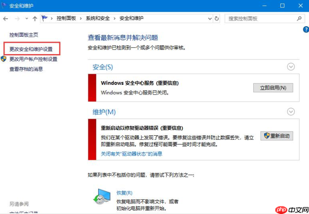The height and width of the screenshot is (214, 309).
Task: Click the breadcrumb arrow before 控制面板
Action: [x=52, y=19]
